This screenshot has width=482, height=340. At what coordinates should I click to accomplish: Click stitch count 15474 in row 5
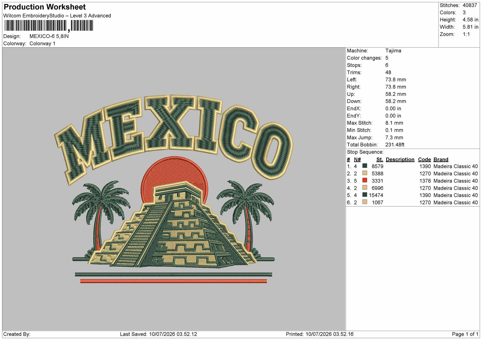coord(376,195)
